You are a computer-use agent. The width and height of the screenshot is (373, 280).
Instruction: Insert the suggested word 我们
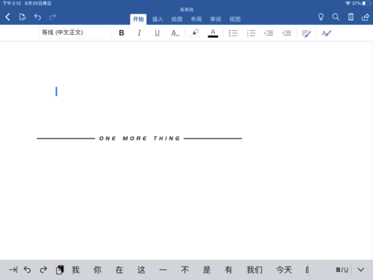(254, 270)
